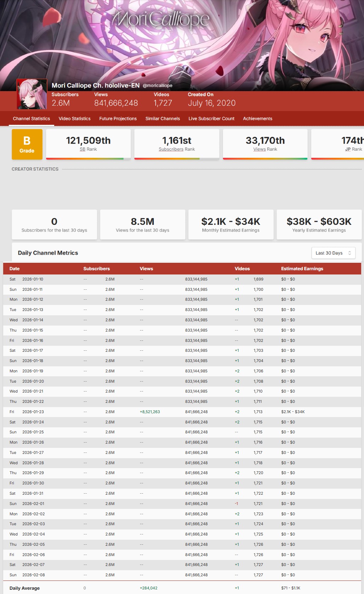Click the CREATOR STATISTICS section label

coord(35,169)
